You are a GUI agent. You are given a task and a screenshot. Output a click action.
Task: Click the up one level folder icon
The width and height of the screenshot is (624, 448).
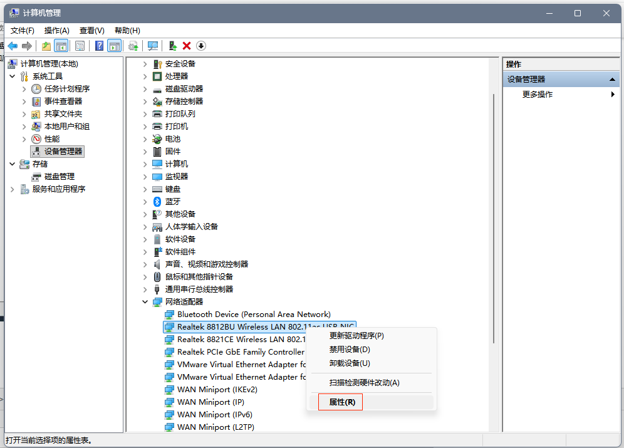pos(46,46)
